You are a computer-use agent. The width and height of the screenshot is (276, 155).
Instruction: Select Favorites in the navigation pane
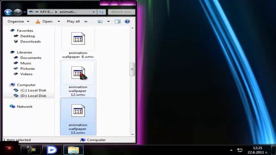25,31
